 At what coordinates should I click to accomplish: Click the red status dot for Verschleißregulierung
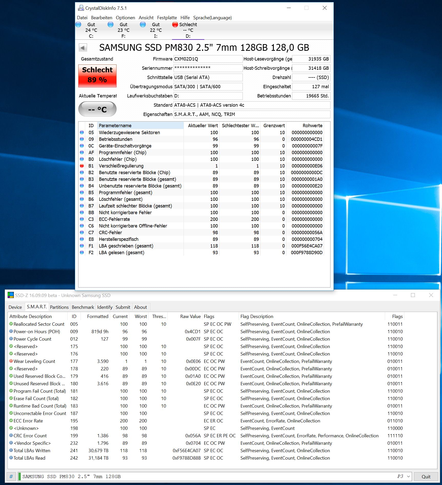82,166
